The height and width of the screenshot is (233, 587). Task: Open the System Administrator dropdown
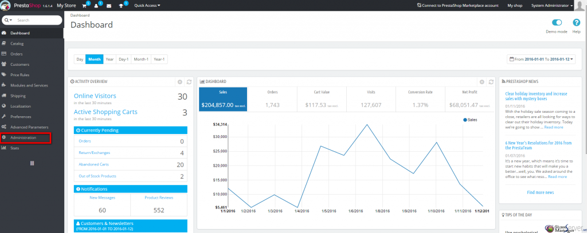552,6
